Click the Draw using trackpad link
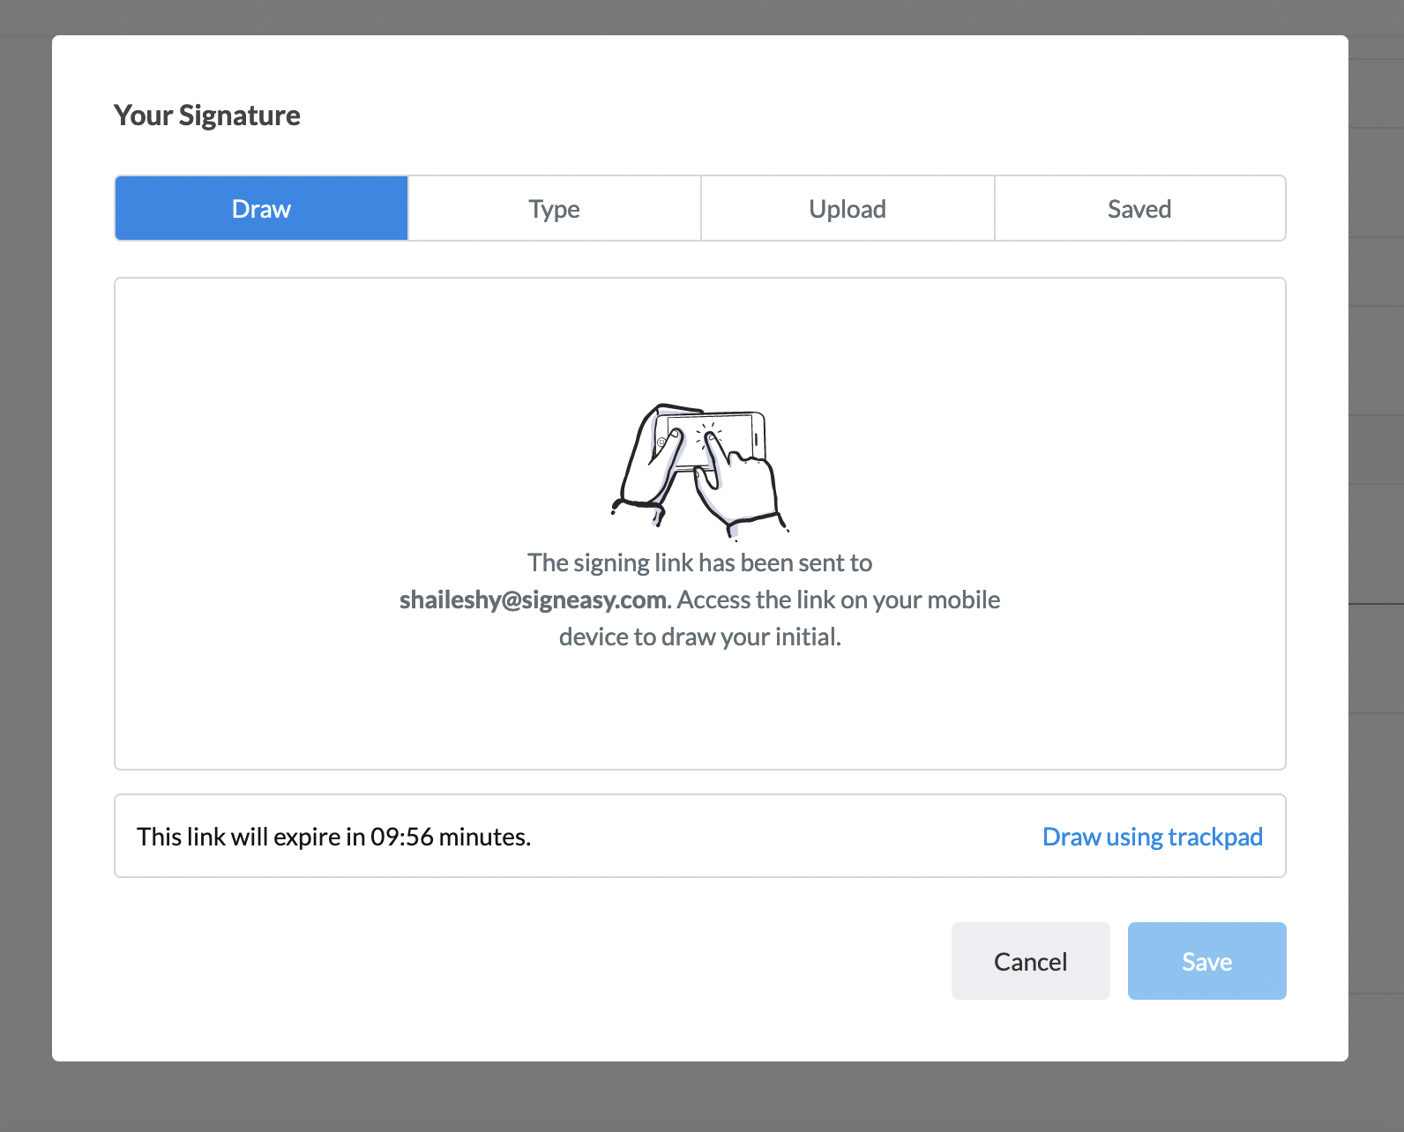The width and height of the screenshot is (1404, 1132). [1152, 837]
